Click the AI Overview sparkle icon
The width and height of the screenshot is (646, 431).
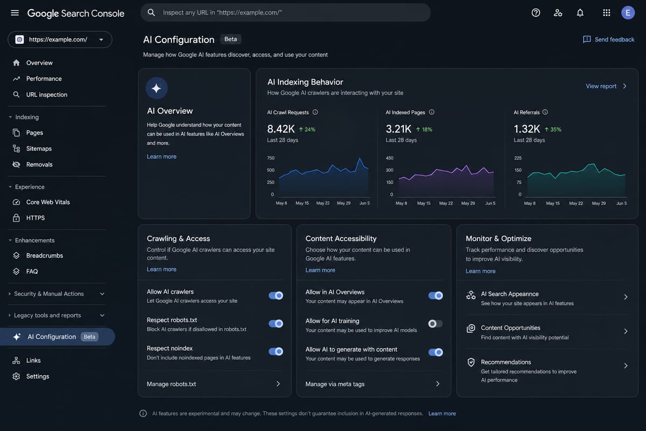157,88
